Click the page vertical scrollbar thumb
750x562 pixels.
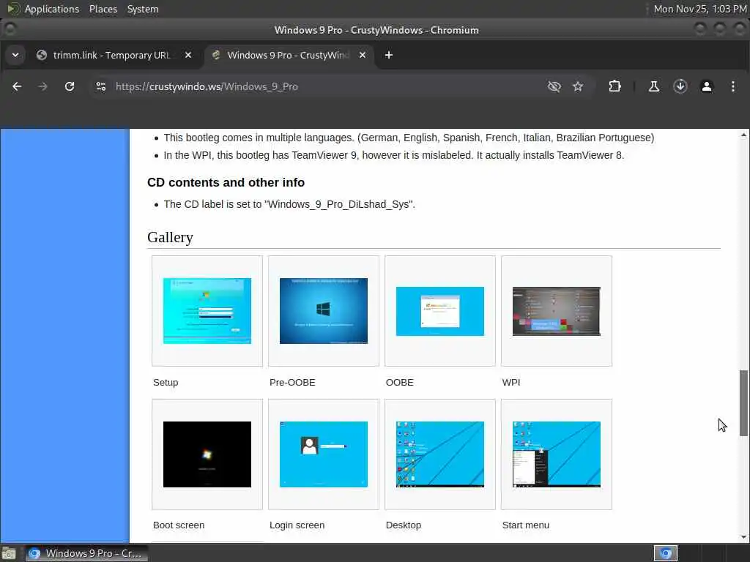(x=743, y=402)
